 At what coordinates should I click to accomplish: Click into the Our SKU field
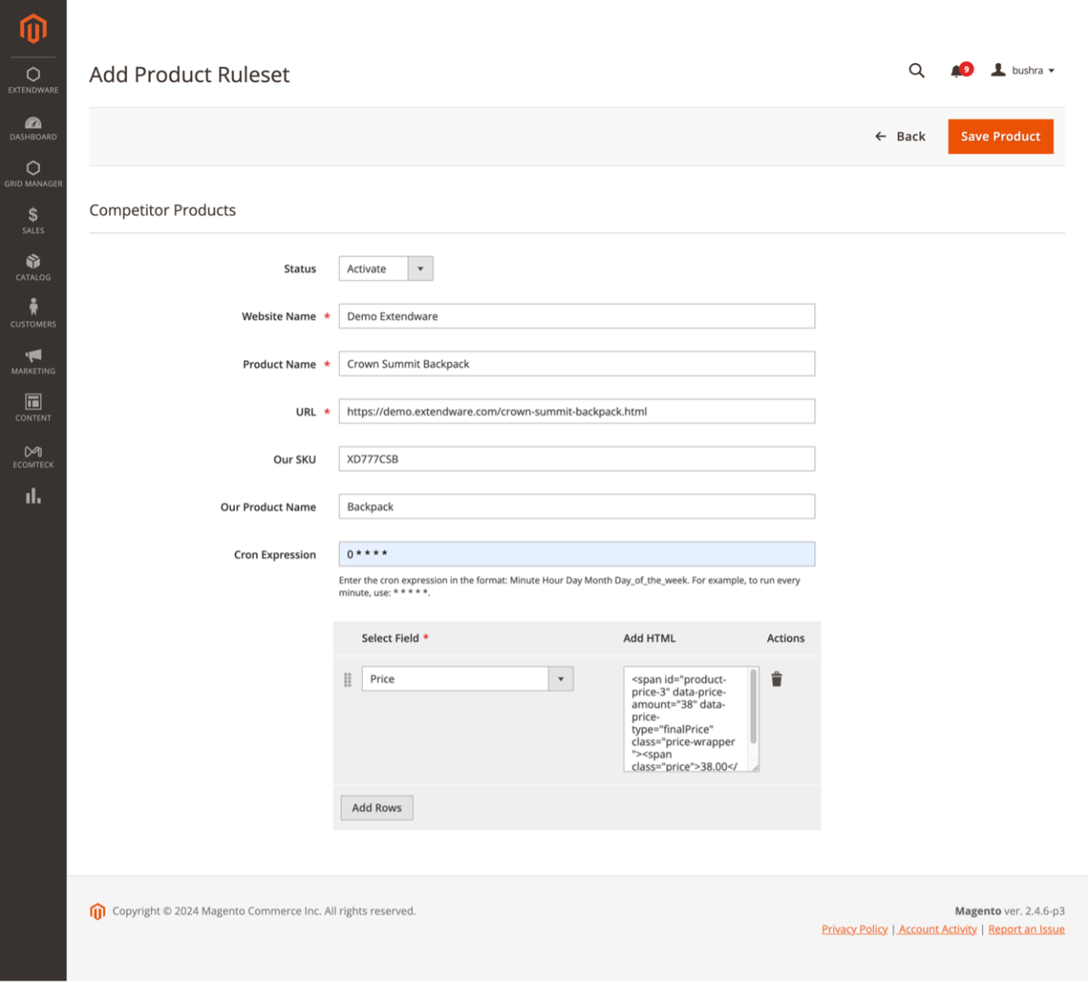(x=578, y=460)
